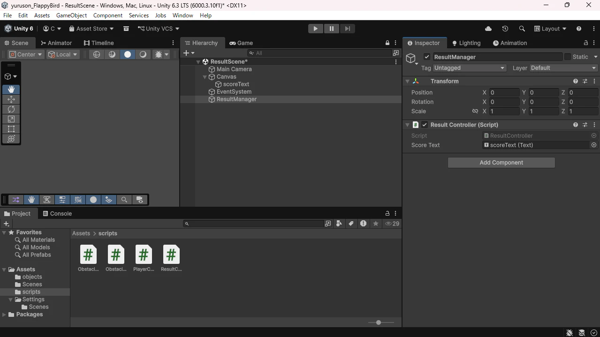Open the Score Text object picker

pyautogui.click(x=594, y=145)
